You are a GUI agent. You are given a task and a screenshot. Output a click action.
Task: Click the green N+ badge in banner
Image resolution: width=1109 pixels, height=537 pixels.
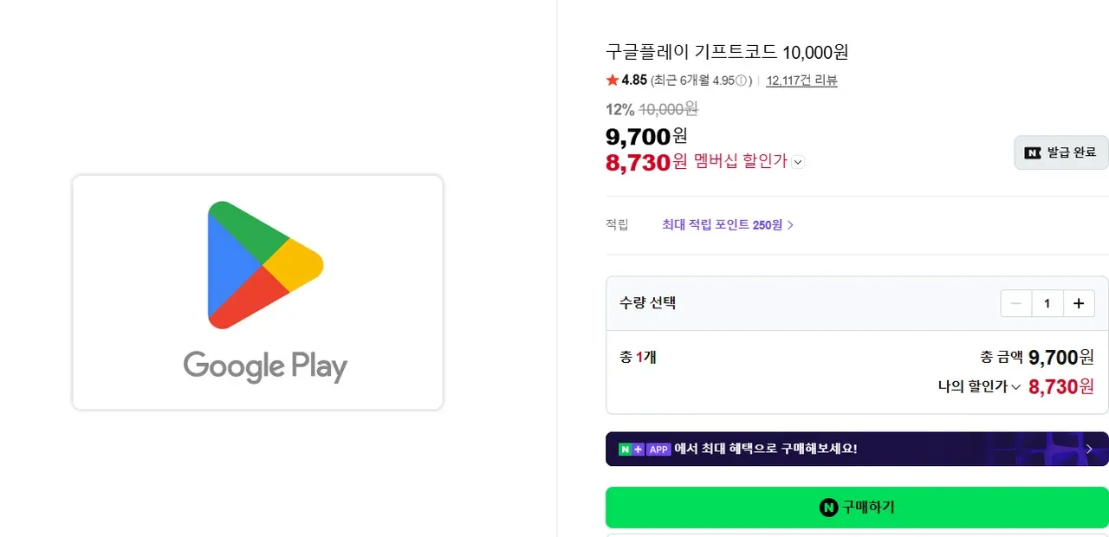click(x=632, y=449)
